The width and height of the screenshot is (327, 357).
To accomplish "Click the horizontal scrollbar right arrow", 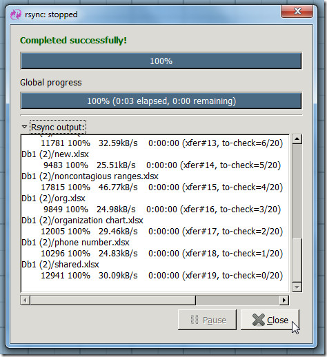I will 284,300.
